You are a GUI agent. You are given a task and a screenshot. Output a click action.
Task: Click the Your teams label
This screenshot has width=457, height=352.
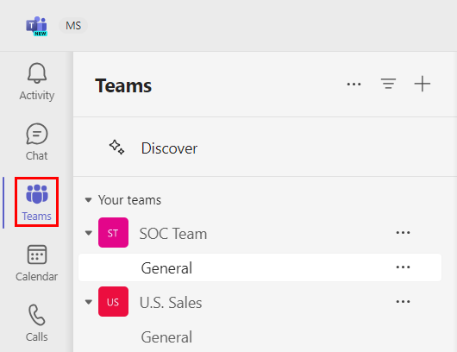[x=129, y=200]
